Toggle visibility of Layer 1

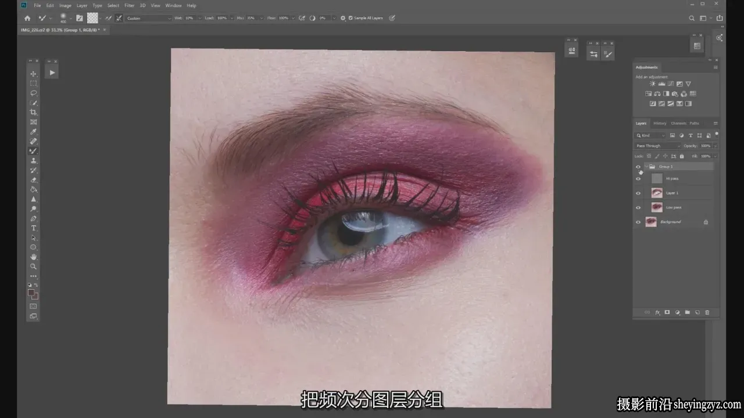(x=638, y=193)
